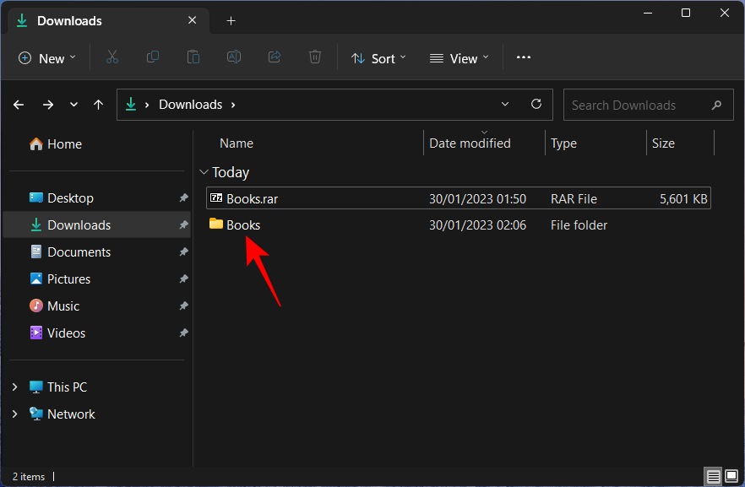Open the Sort options dropdown
The height and width of the screenshot is (487, 745).
tap(378, 58)
